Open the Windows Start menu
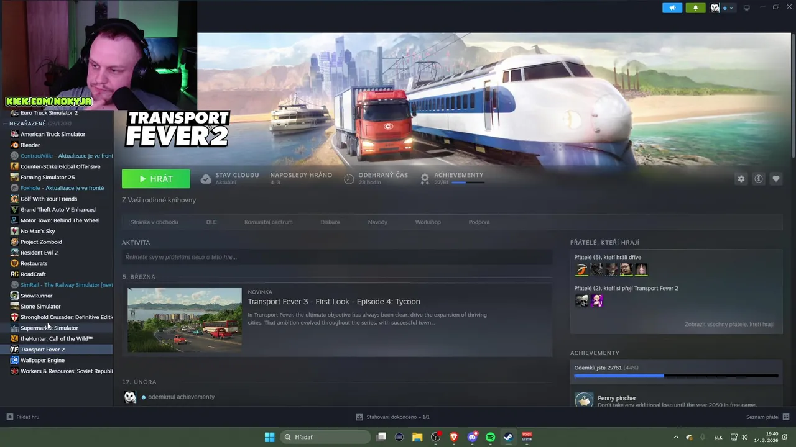Screen dimensions: 796x447 coord(269,437)
